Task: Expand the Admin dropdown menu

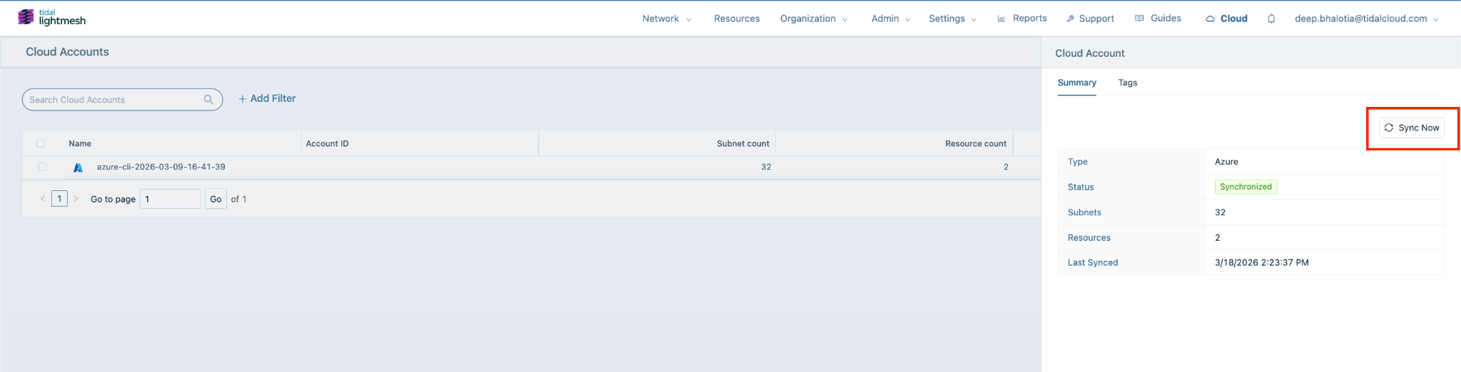Action: tap(890, 19)
